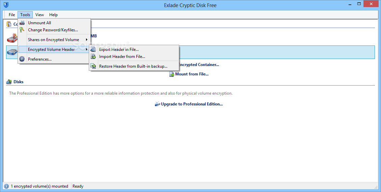Click Upgrade to Professional Edition link
The image size is (381, 192).
pyautogui.click(x=192, y=104)
